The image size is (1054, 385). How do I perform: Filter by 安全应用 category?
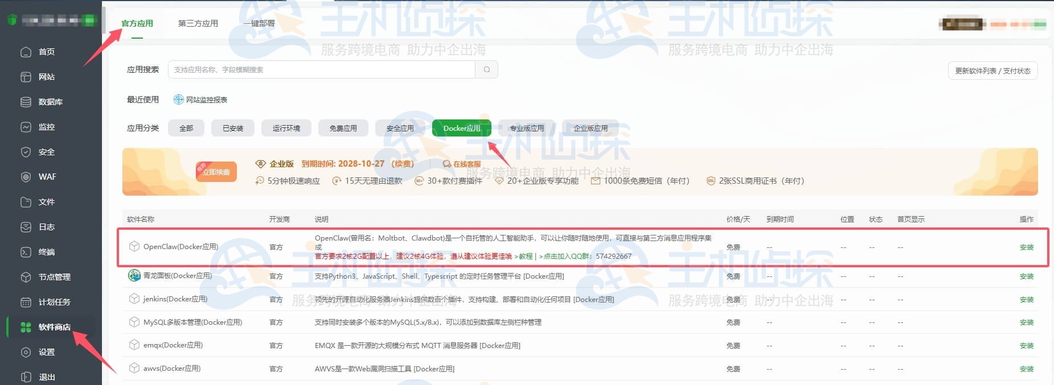coord(400,128)
